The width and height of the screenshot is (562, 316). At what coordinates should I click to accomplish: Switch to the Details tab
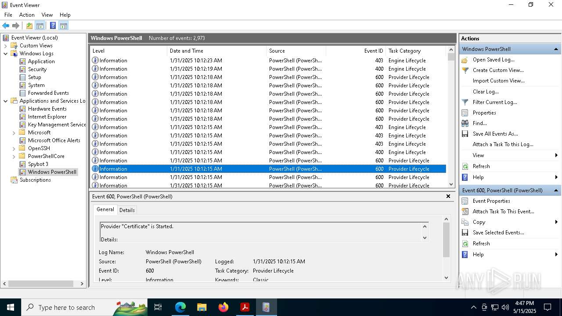point(127,210)
